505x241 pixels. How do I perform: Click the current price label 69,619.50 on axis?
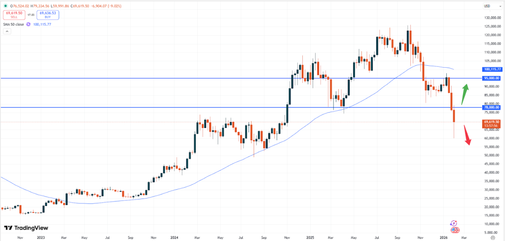(491, 121)
